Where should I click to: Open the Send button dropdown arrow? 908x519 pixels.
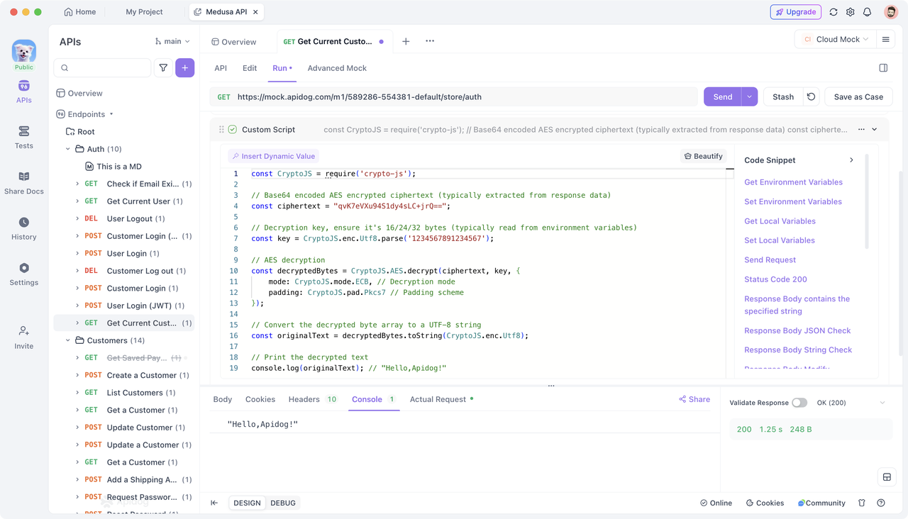tap(749, 97)
